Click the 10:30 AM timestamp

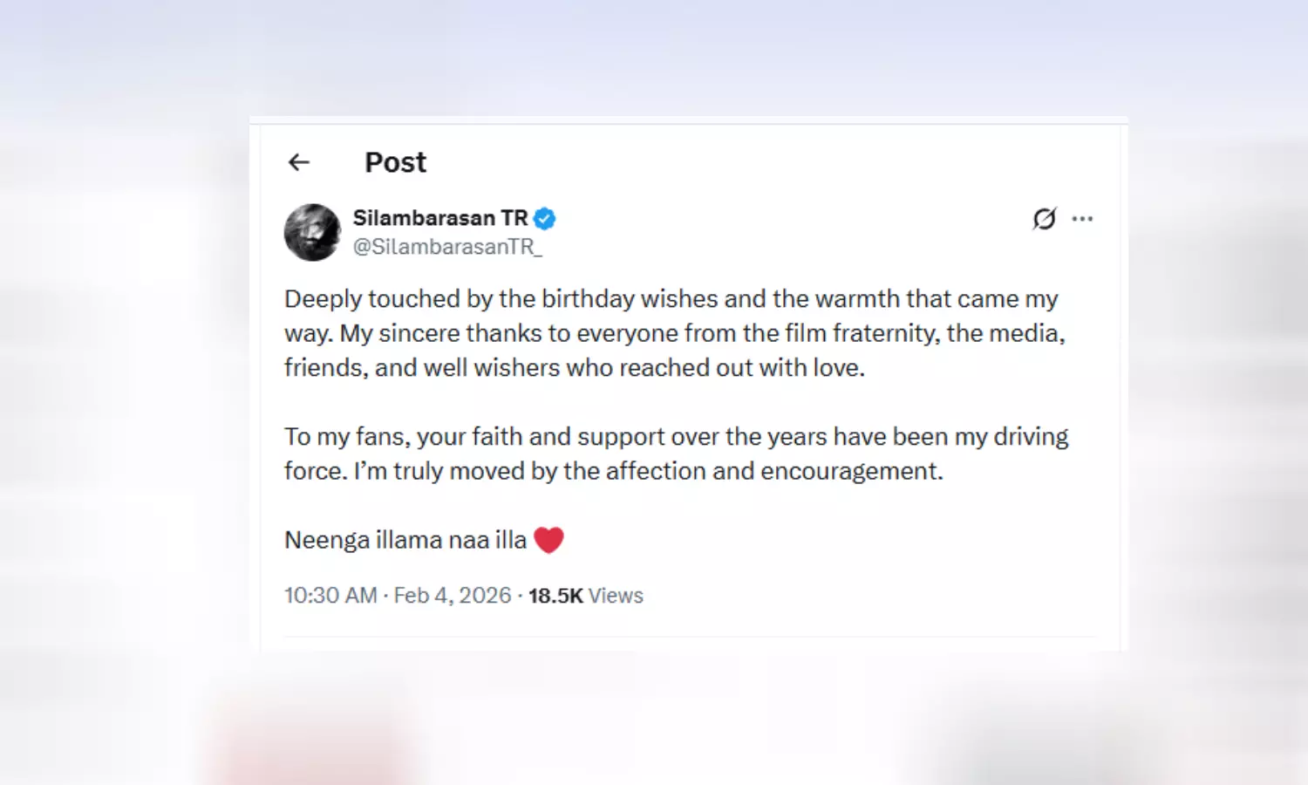click(x=330, y=596)
